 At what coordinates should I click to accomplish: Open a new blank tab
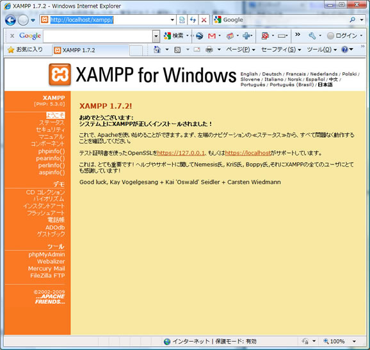click(136, 51)
